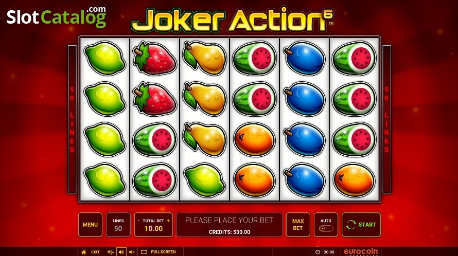Click the orange symbol at bottom of reel six
The width and height of the screenshot is (458, 256).
click(x=354, y=180)
